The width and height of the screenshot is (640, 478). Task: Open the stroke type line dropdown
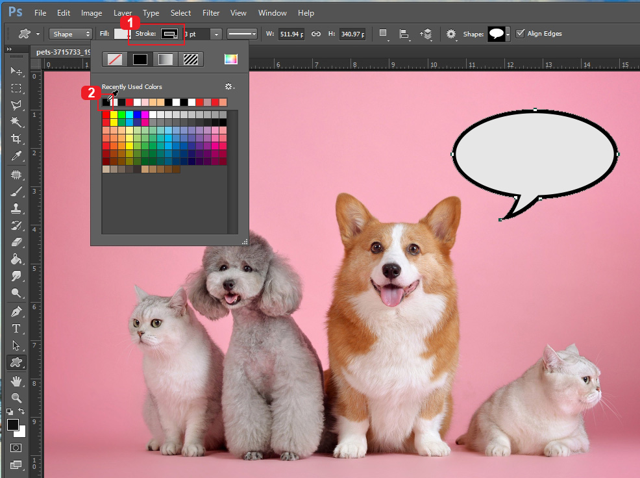click(242, 34)
